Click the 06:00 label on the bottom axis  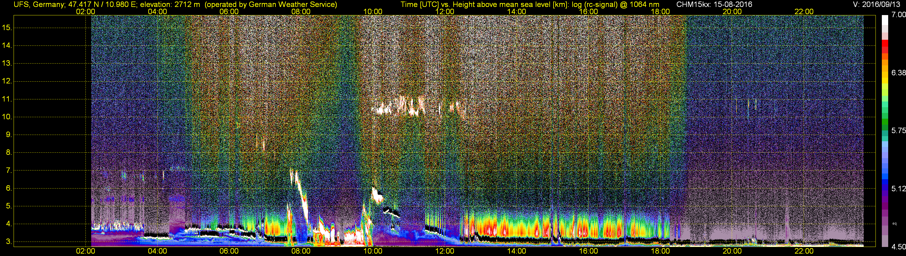tap(229, 251)
